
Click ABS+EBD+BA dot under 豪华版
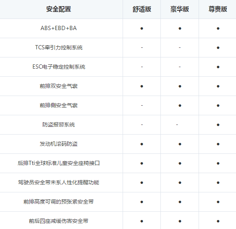pos(180,29)
